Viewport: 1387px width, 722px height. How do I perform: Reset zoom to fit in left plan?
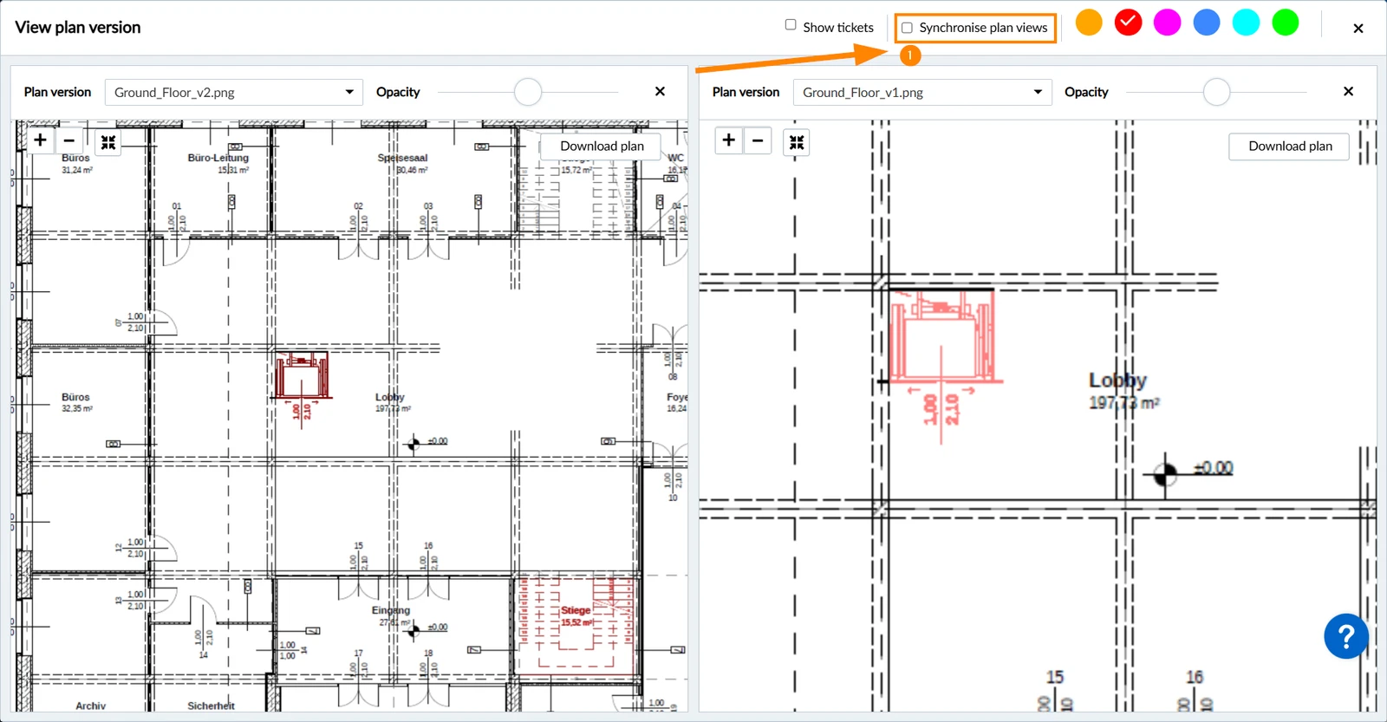[108, 142]
